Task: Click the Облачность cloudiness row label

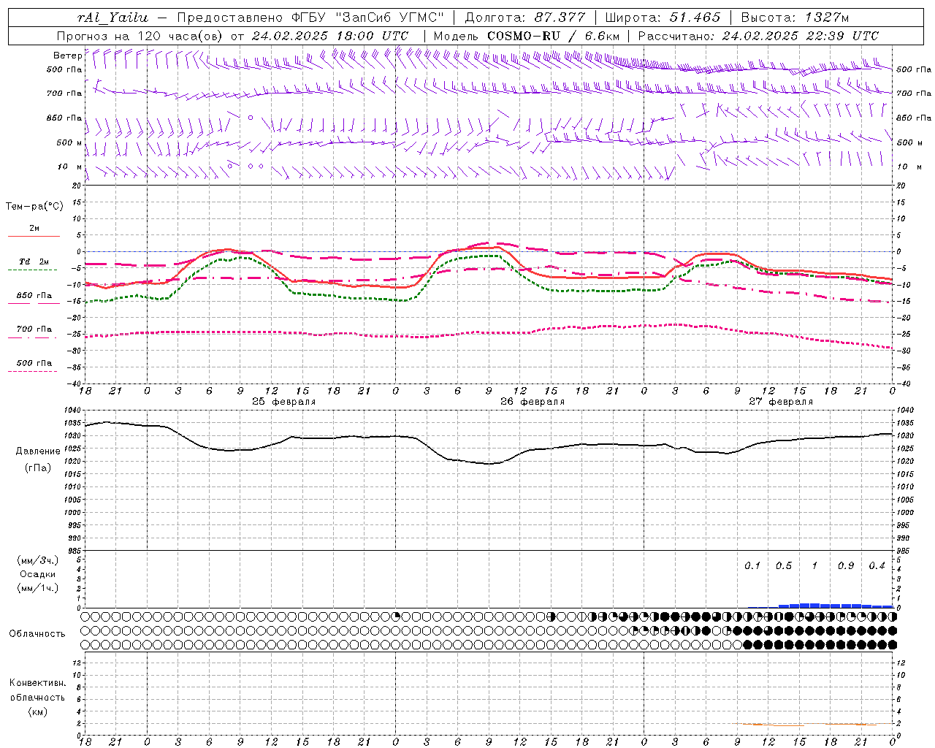Action: tap(37, 633)
